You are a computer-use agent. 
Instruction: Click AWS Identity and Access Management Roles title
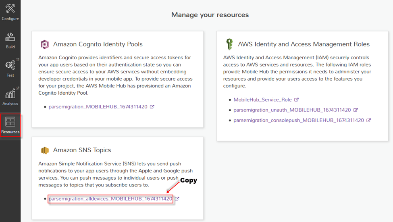(304, 44)
